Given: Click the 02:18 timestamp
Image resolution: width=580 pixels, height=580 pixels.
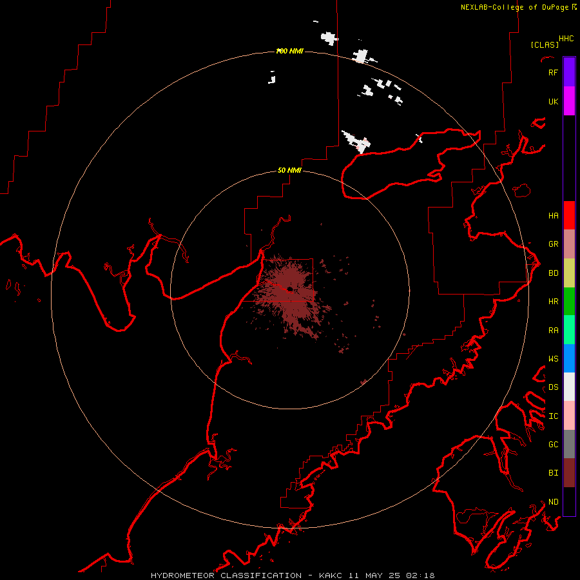Looking at the screenshot, I should pos(420,575).
